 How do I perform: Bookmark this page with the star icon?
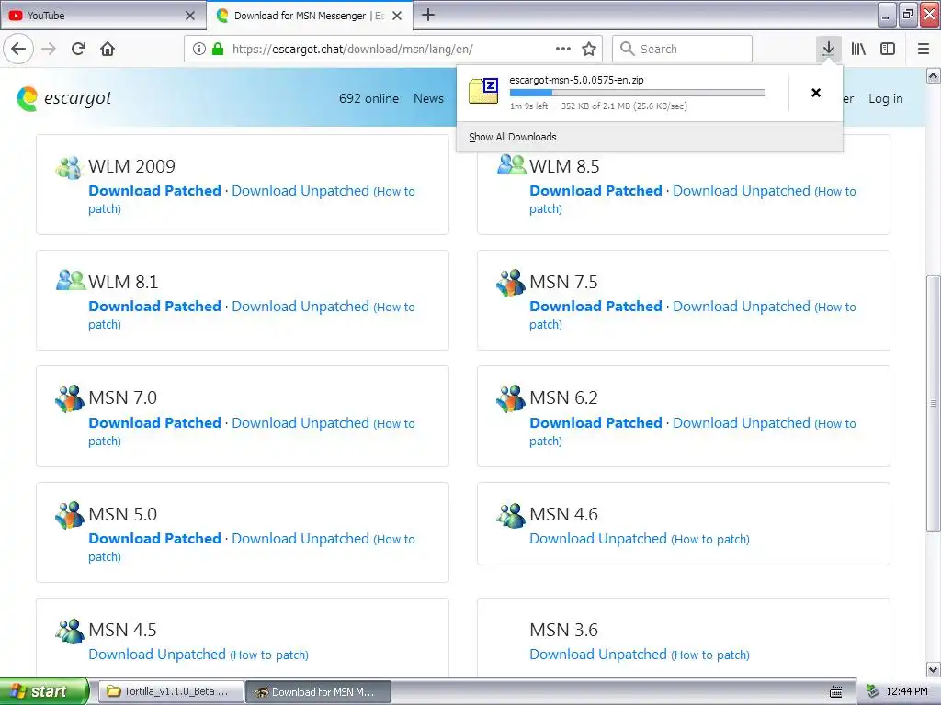click(x=589, y=49)
